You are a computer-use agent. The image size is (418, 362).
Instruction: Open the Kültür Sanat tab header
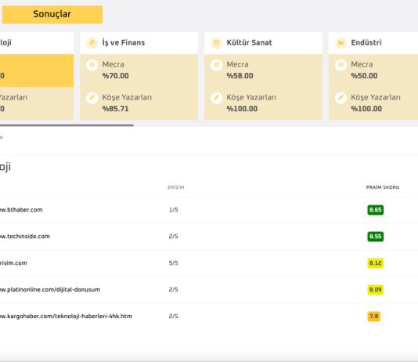pos(263,43)
